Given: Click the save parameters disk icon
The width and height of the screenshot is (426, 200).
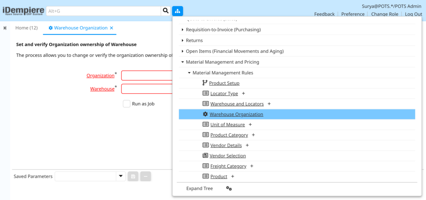Looking at the screenshot, I should click(x=133, y=176).
